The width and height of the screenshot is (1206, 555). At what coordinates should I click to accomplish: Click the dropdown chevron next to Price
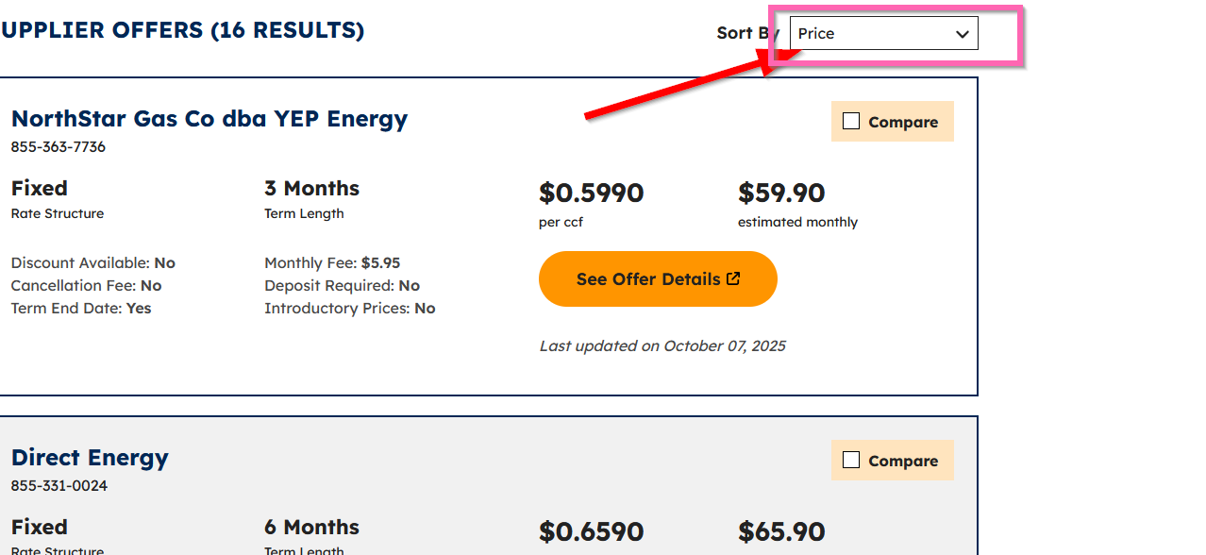click(962, 33)
